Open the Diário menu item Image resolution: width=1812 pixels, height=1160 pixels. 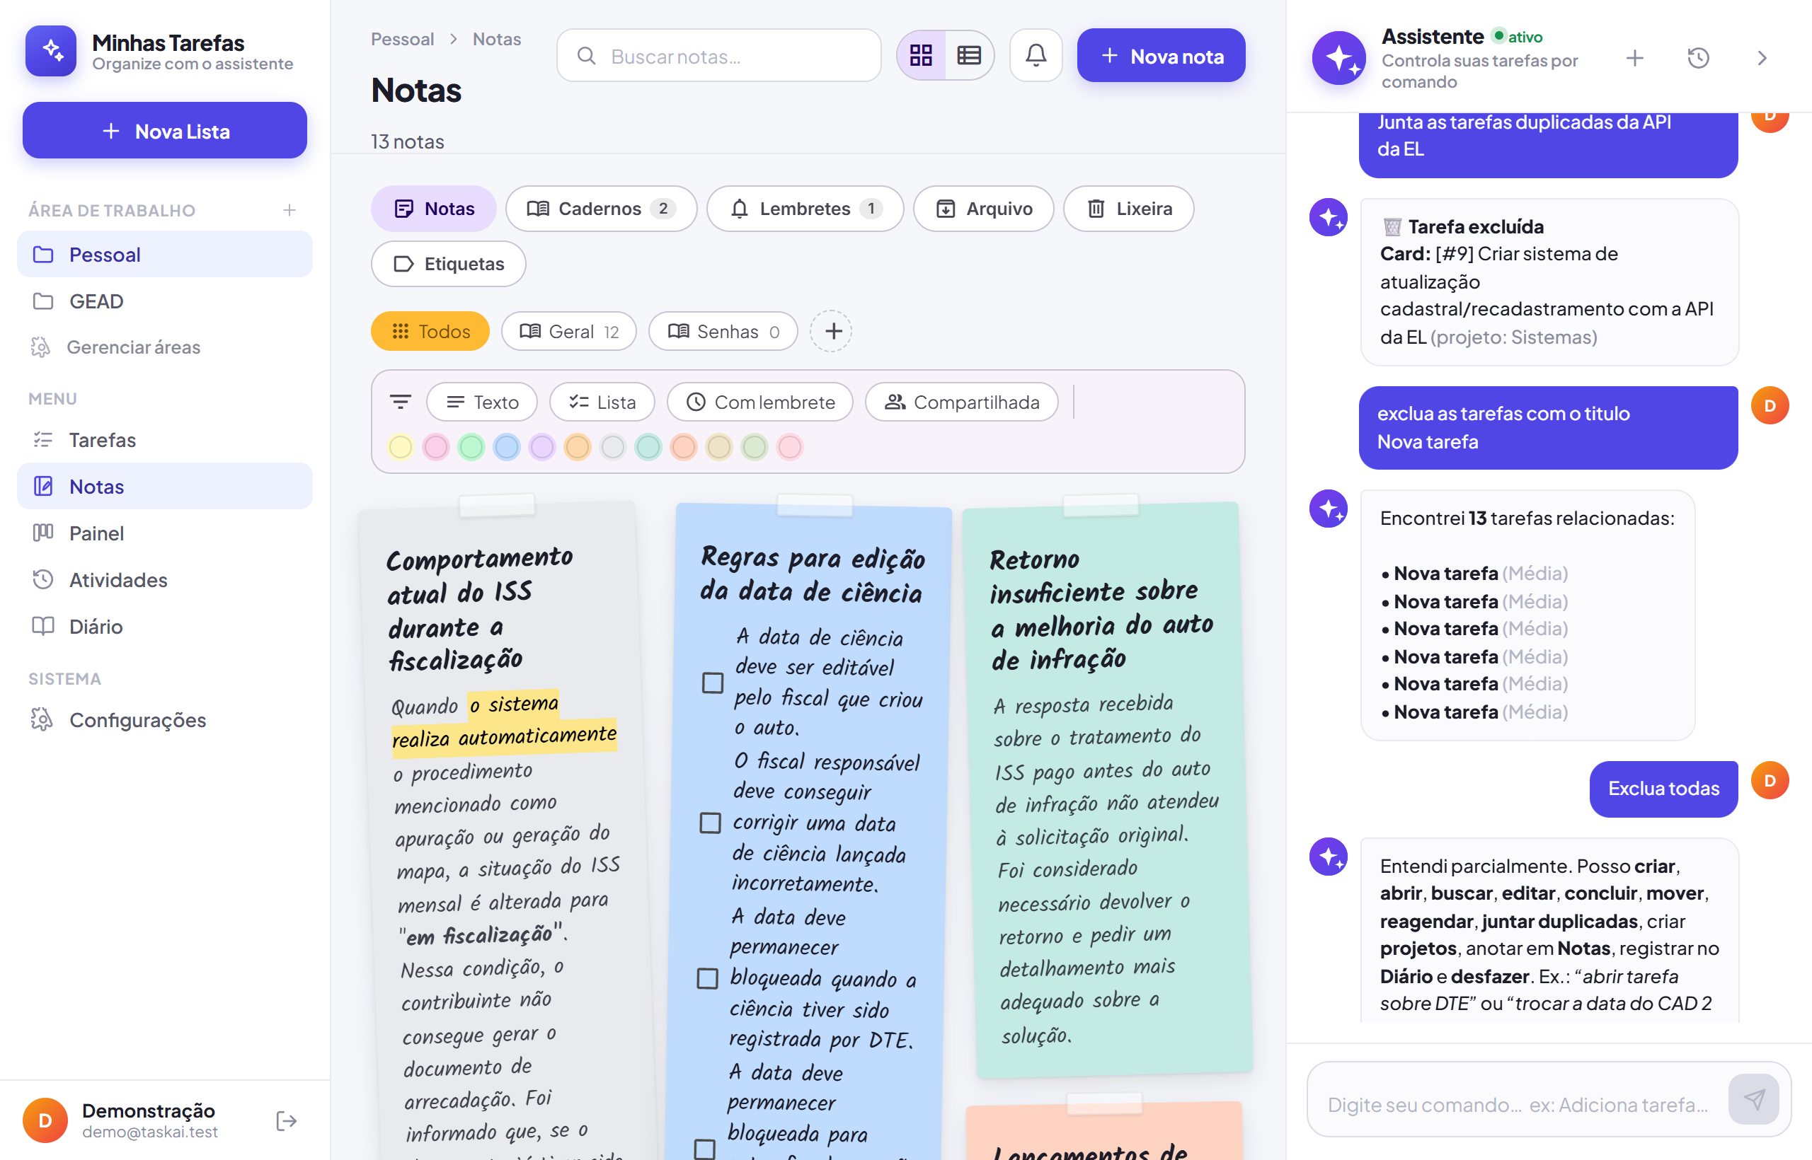pos(164,627)
